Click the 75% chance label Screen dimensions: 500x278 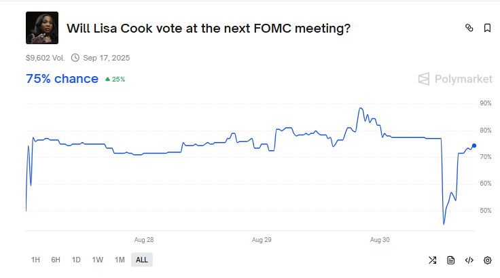coord(62,79)
